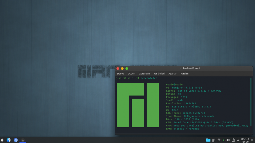Open the Ayarlar menu
The height and width of the screenshot is (143, 255).
click(172, 74)
